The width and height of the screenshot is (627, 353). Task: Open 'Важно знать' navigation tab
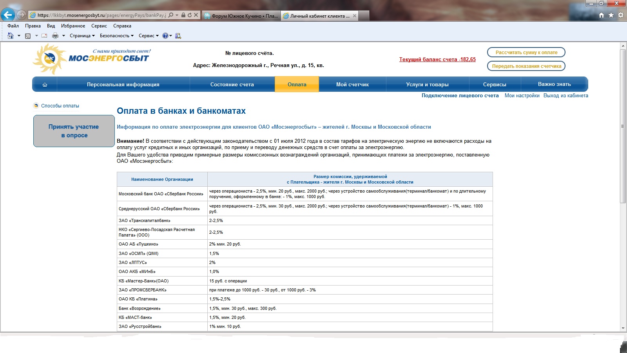pyautogui.click(x=554, y=84)
